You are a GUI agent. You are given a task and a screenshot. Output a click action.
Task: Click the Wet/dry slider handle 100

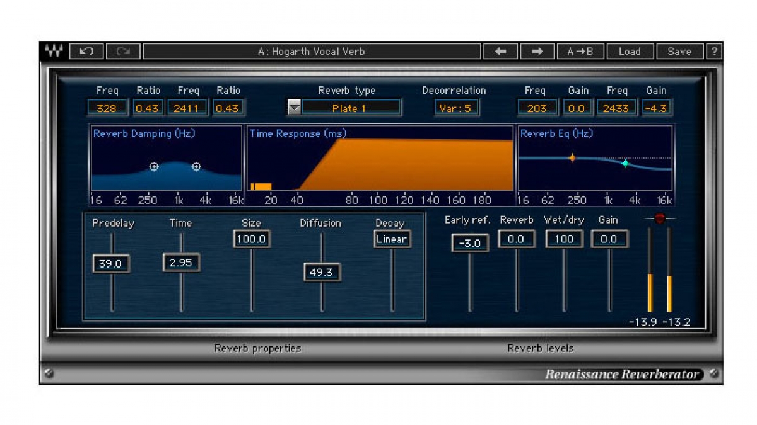coord(564,239)
